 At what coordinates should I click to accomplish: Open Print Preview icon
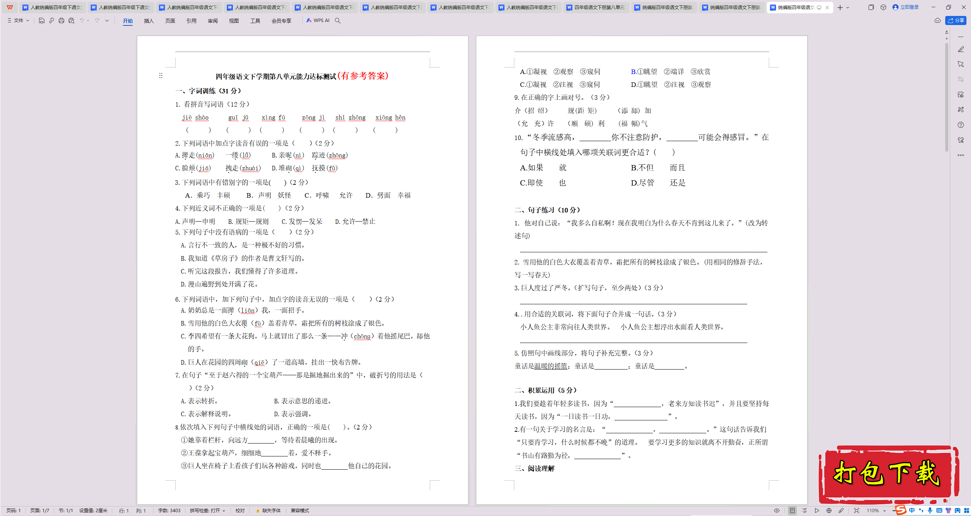pyautogui.click(x=71, y=20)
